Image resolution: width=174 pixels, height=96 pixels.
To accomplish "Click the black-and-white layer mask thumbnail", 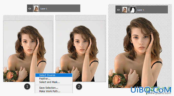I will [133, 10].
